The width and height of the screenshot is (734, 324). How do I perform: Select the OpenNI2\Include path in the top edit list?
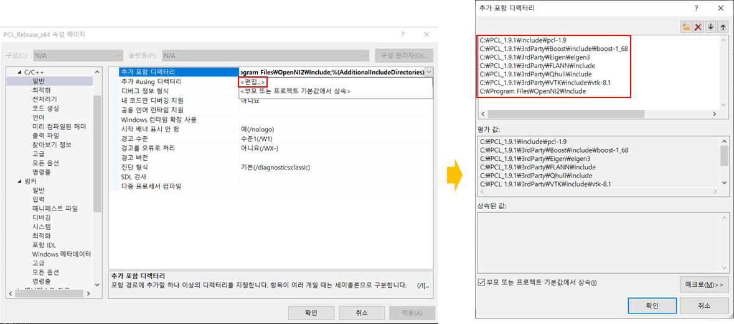[x=533, y=91]
